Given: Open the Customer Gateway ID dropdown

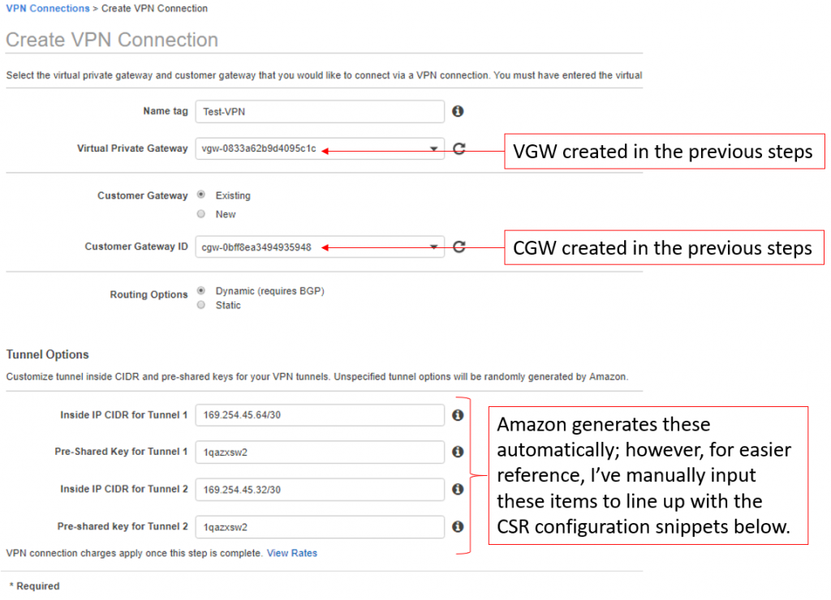Looking at the screenshot, I should point(320,247).
